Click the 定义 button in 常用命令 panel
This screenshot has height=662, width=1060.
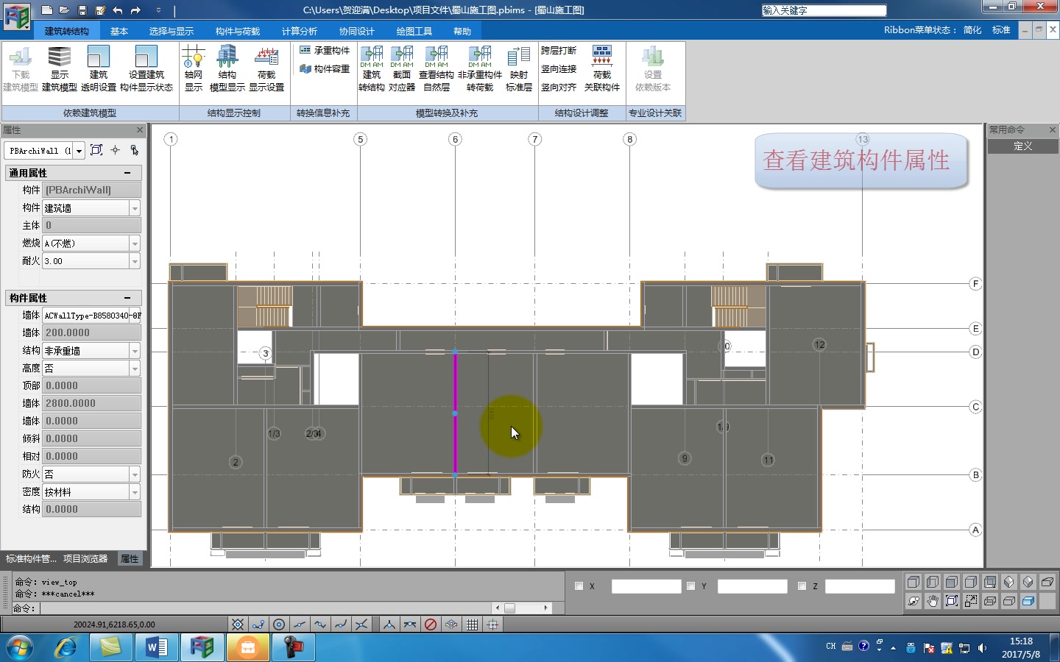[x=1022, y=146]
